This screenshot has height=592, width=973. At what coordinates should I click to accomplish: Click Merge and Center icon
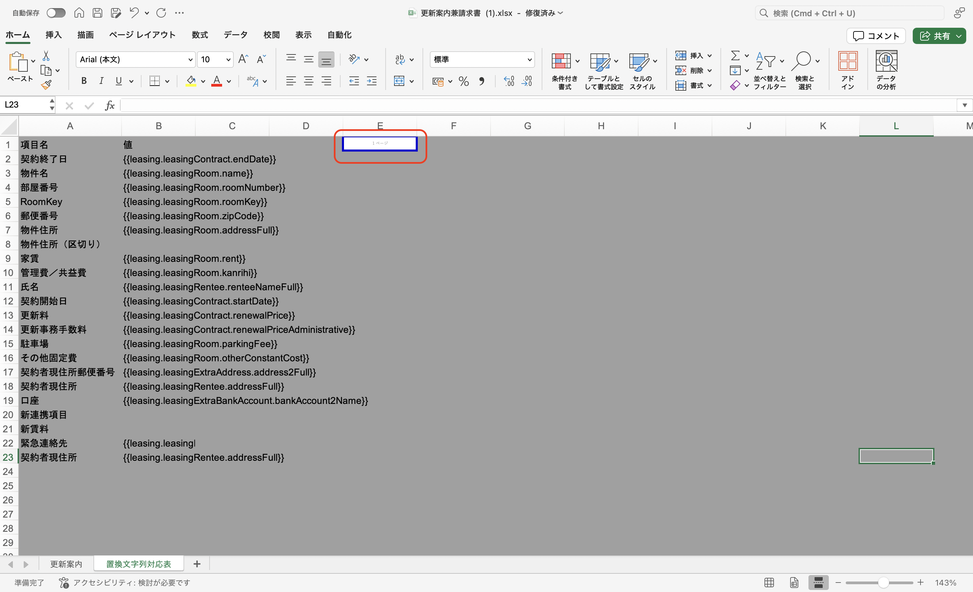point(399,81)
